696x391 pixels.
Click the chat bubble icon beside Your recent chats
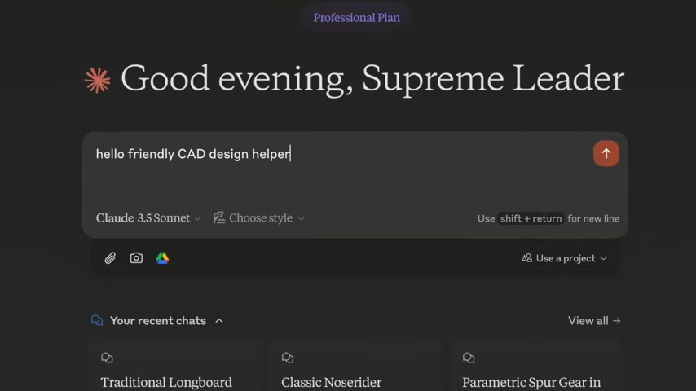point(97,320)
